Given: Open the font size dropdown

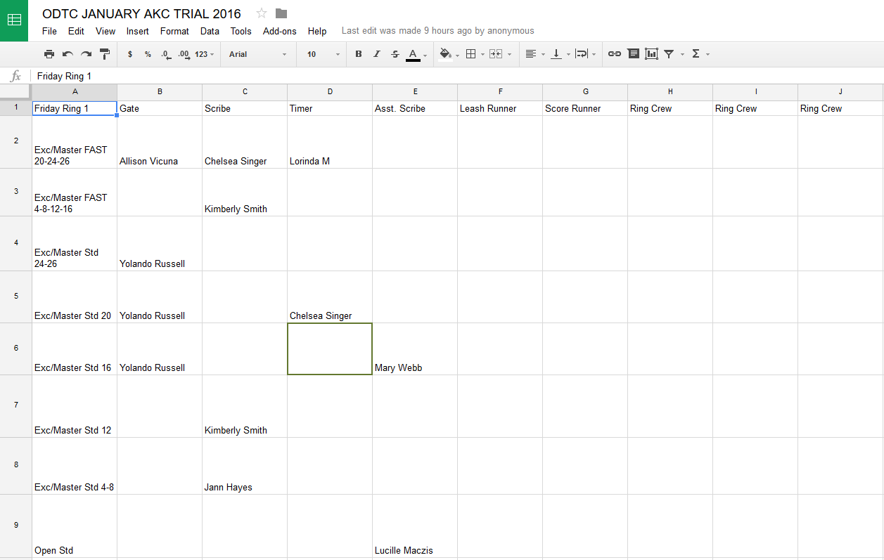Looking at the screenshot, I should click(x=323, y=54).
